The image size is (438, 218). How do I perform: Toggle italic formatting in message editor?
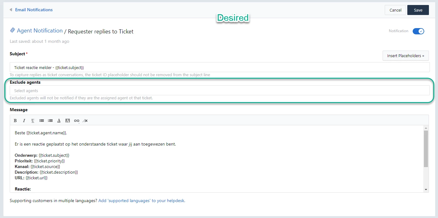point(24,121)
